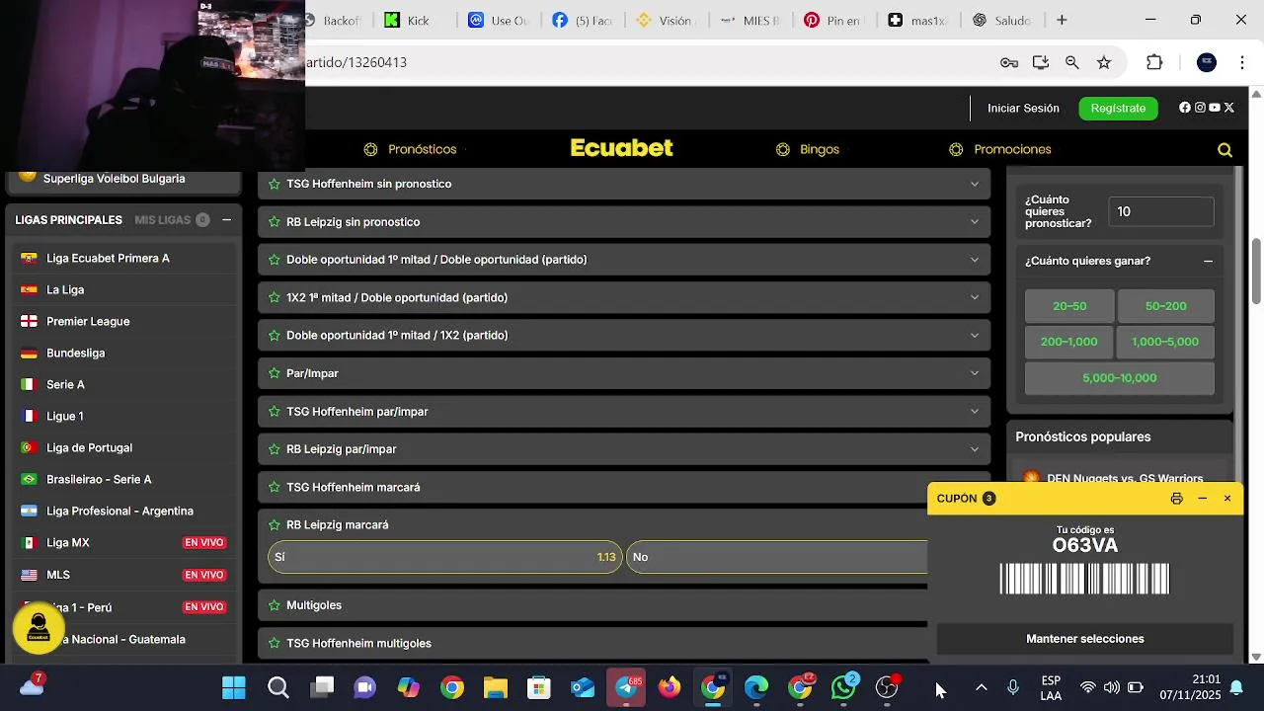Minimize the Cupón panel
Viewport: 1264px width, 711px height.
(x=1202, y=499)
